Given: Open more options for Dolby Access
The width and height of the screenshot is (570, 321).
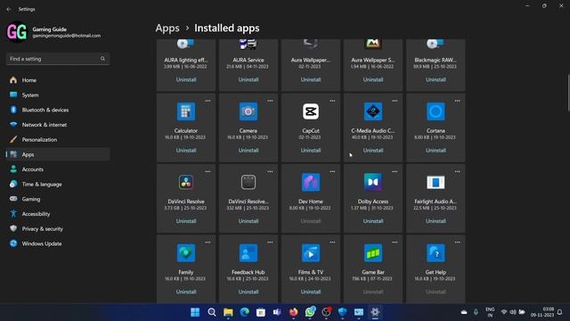Looking at the screenshot, I should 395,171.
